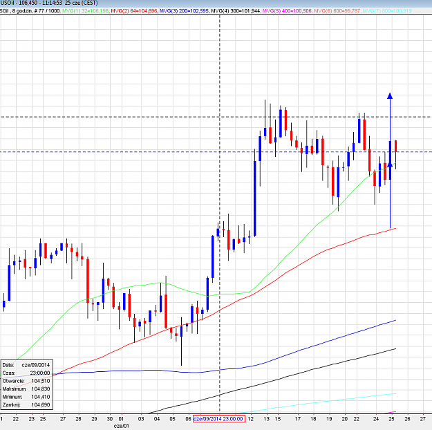Click the date axis label 20
The width and height of the screenshot is (432, 430).
(345, 419)
